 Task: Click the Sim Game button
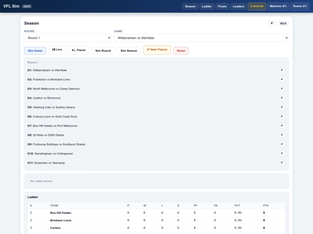35,51
